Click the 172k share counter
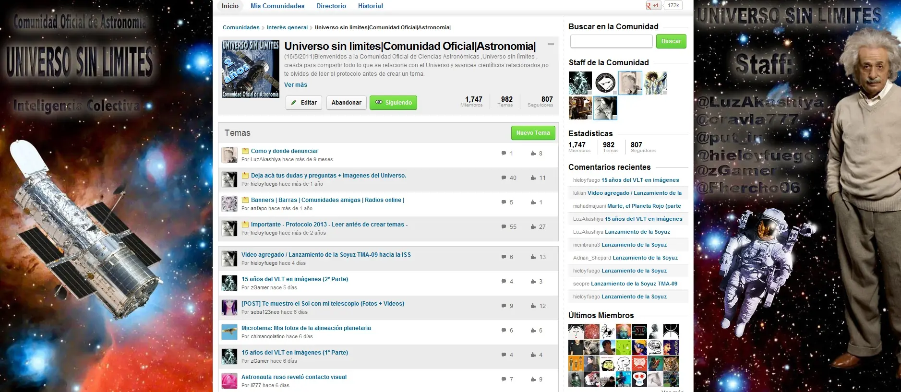Image resolution: width=901 pixels, height=392 pixels. 673,6
